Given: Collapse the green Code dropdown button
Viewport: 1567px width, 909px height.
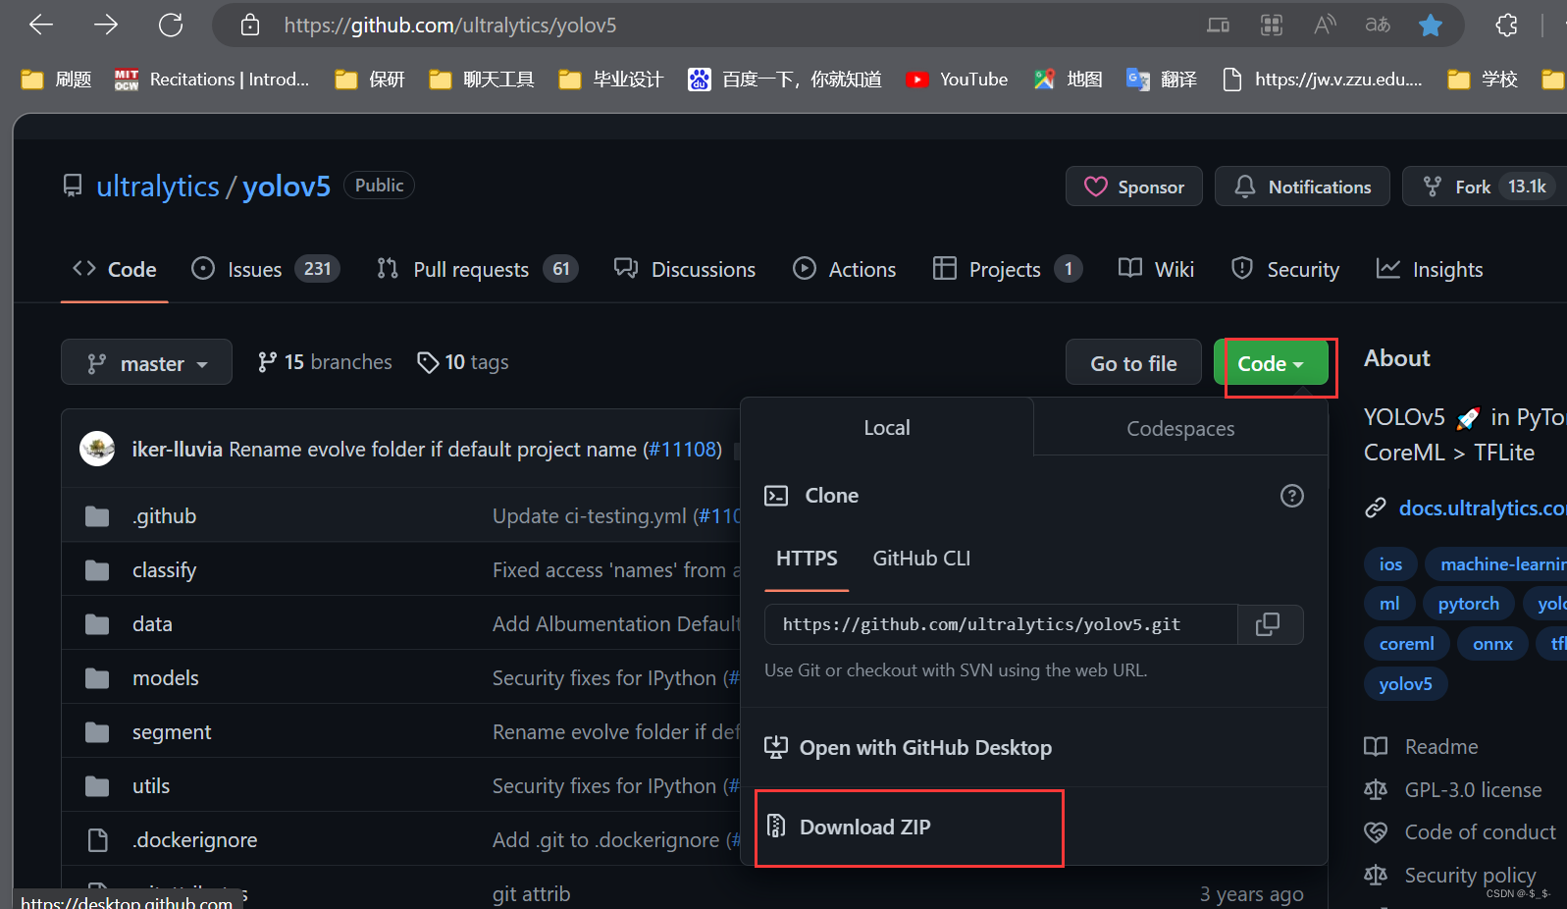Looking at the screenshot, I should pos(1271,363).
